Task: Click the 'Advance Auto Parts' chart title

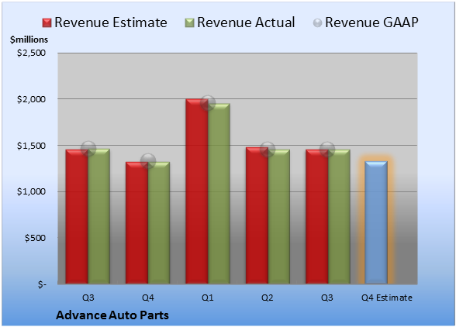Action: tap(112, 315)
